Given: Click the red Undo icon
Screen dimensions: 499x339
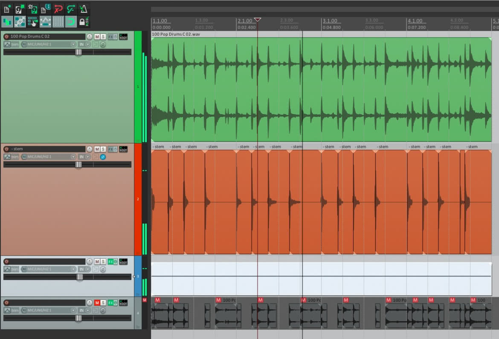Looking at the screenshot, I should (58, 9).
